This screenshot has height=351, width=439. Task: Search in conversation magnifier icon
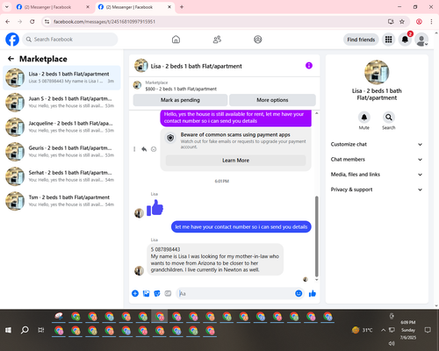click(389, 118)
